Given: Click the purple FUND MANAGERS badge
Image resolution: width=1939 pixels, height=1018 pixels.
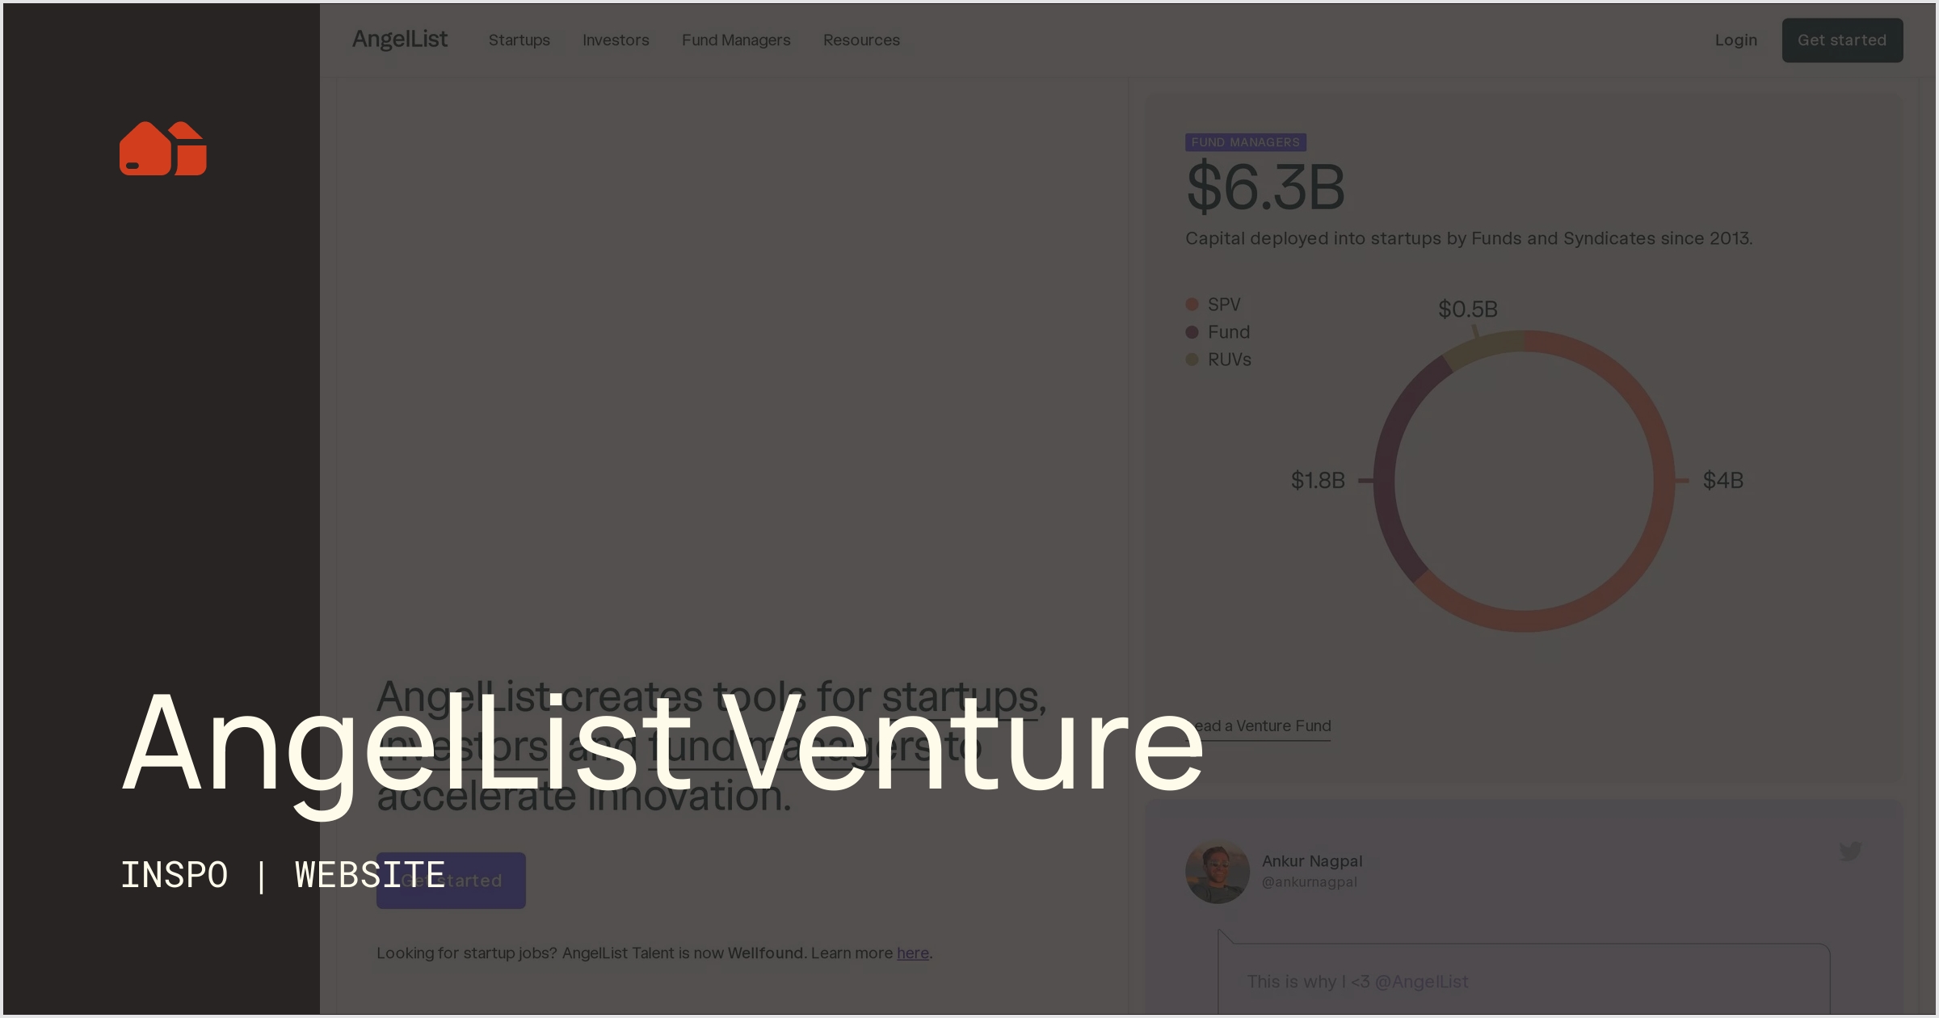Looking at the screenshot, I should coord(1245,141).
